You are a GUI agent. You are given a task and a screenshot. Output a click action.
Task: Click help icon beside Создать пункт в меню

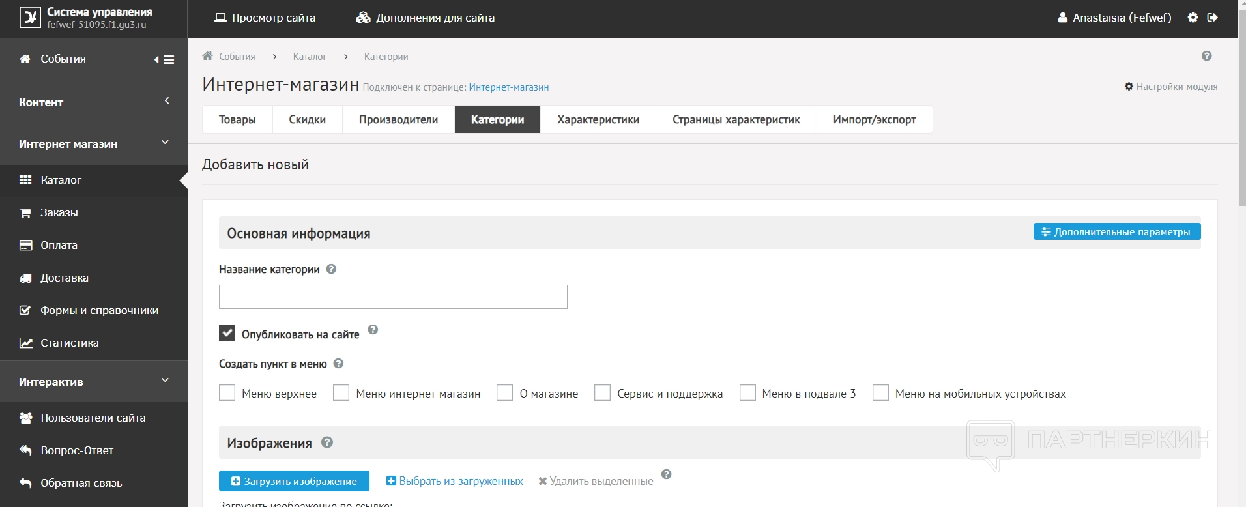click(x=338, y=364)
